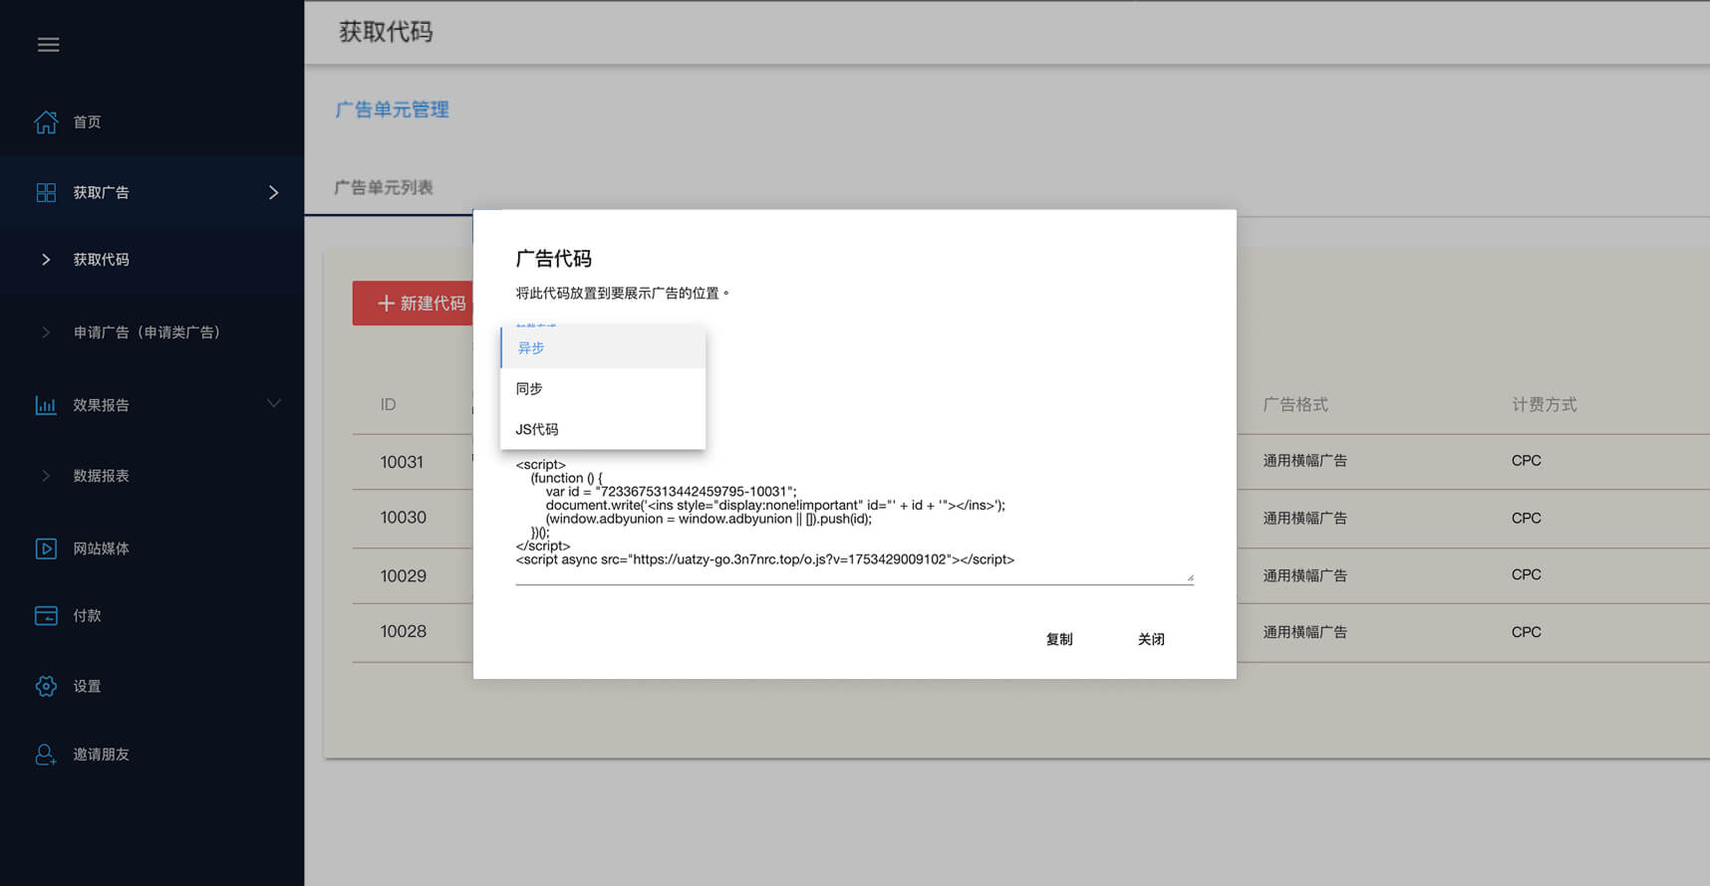Image resolution: width=1710 pixels, height=886 pixels.
Task: Expand the 效果报告 down chevron
Action: (273, 403)
